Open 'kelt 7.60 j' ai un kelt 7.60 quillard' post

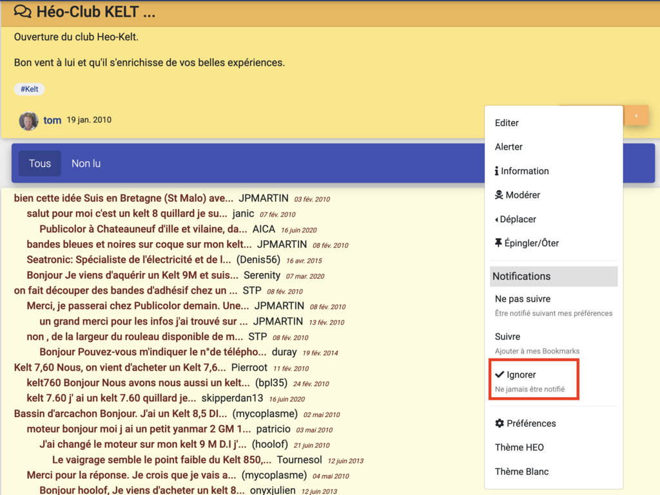111,398
